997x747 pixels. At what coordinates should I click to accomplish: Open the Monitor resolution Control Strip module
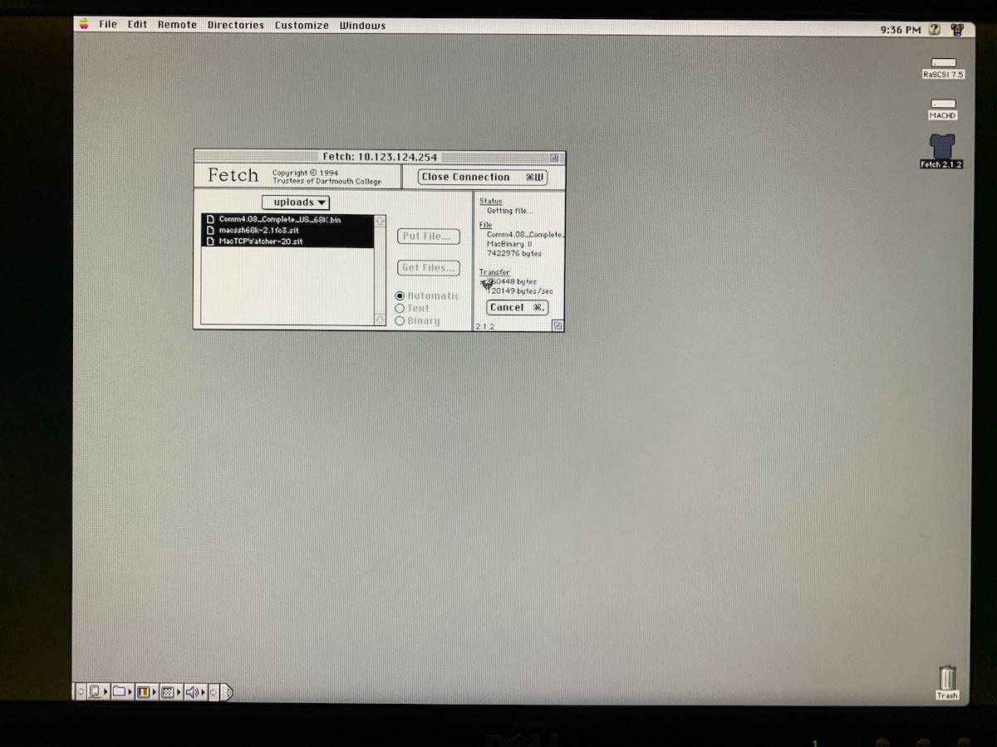[x=169, y=691]
